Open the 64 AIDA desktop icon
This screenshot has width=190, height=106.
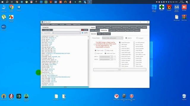177,8
